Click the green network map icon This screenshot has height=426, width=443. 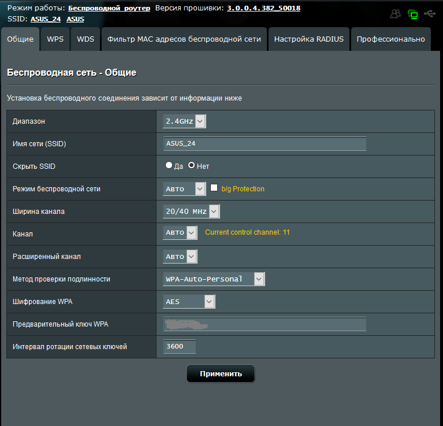click(413, 14)
